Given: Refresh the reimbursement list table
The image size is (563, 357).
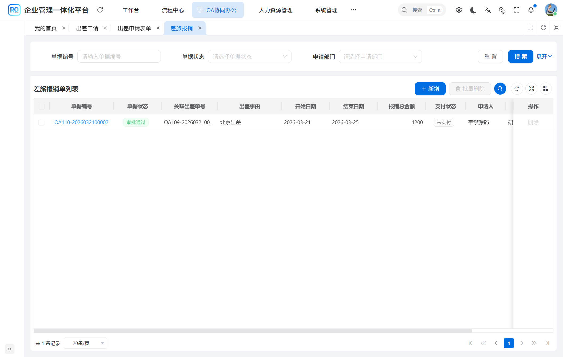Looking at the screenshot, I should [517, 89].
